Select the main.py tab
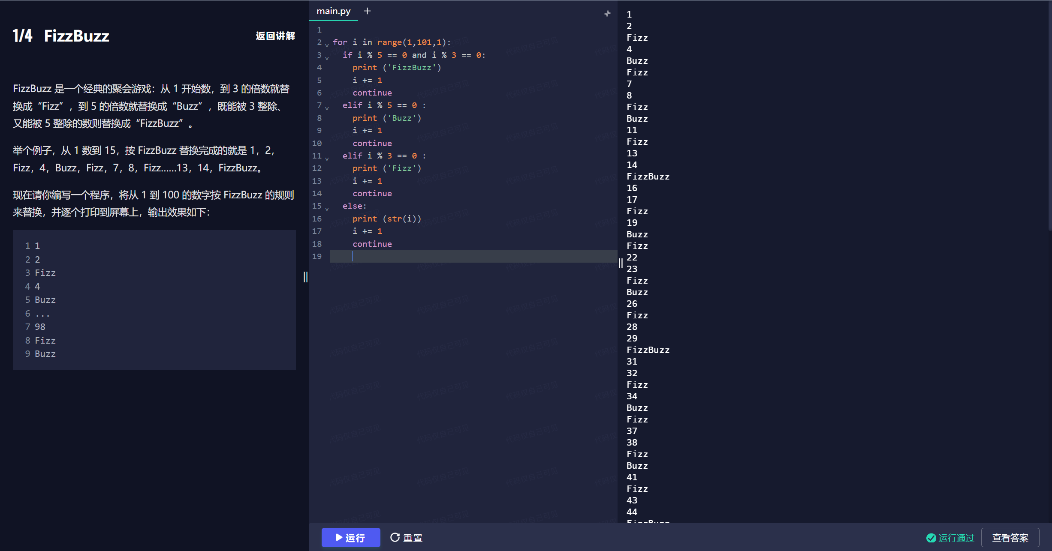The image size is (1052, 551). (333, 11)
